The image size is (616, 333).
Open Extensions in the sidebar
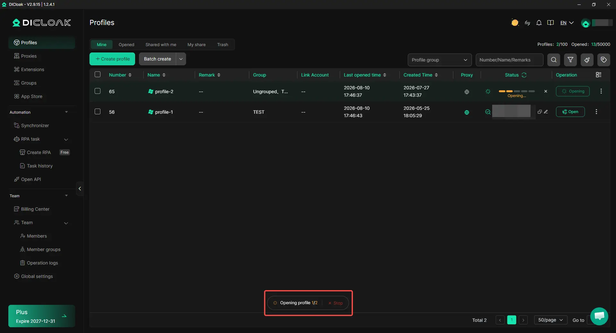click(x=41, y=69)
